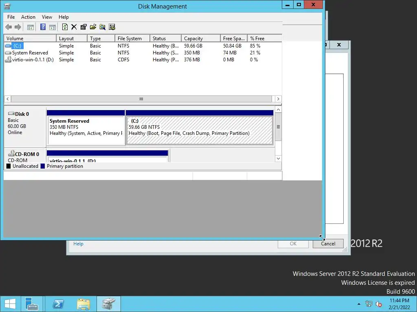The image size is (417, 312).
Task: Sort by the File System column header
Action: pyautogui.click(x=133, y=39)
